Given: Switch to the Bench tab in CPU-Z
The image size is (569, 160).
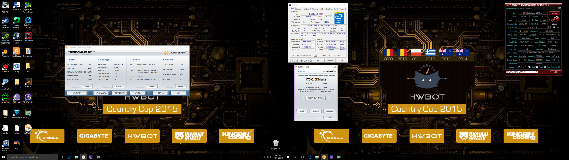Looking at the screenshot, I should click(x=336, y=9).
